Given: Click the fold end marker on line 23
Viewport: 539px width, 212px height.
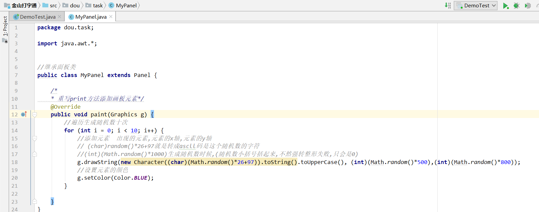Looking at the screenshot, I should point(35,202).
